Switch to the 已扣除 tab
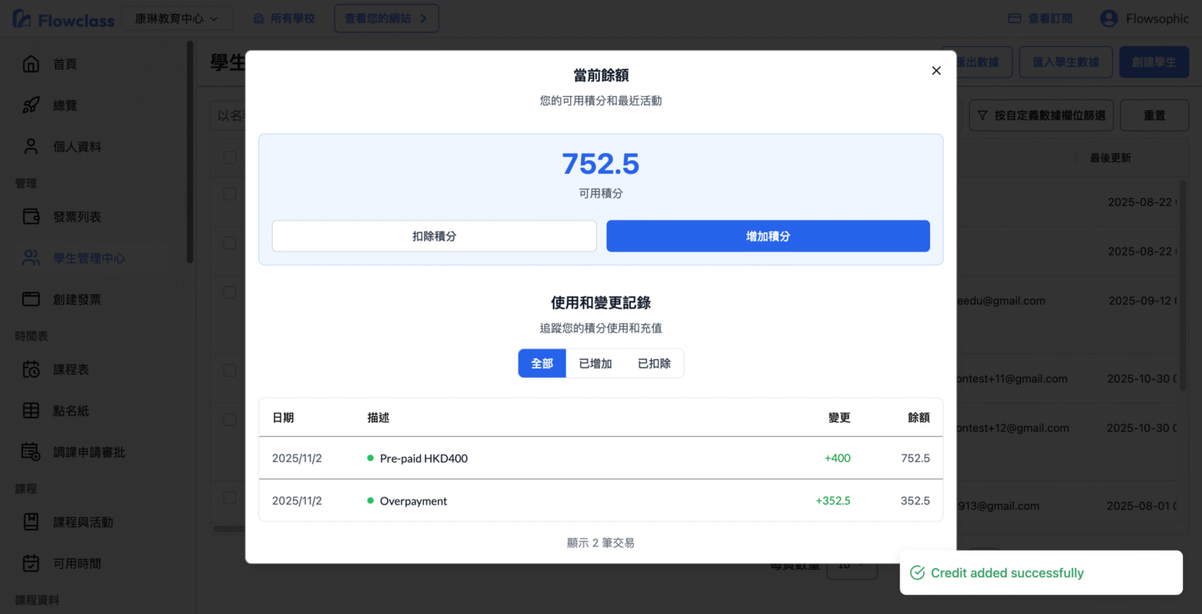 [x=654, y=363]
